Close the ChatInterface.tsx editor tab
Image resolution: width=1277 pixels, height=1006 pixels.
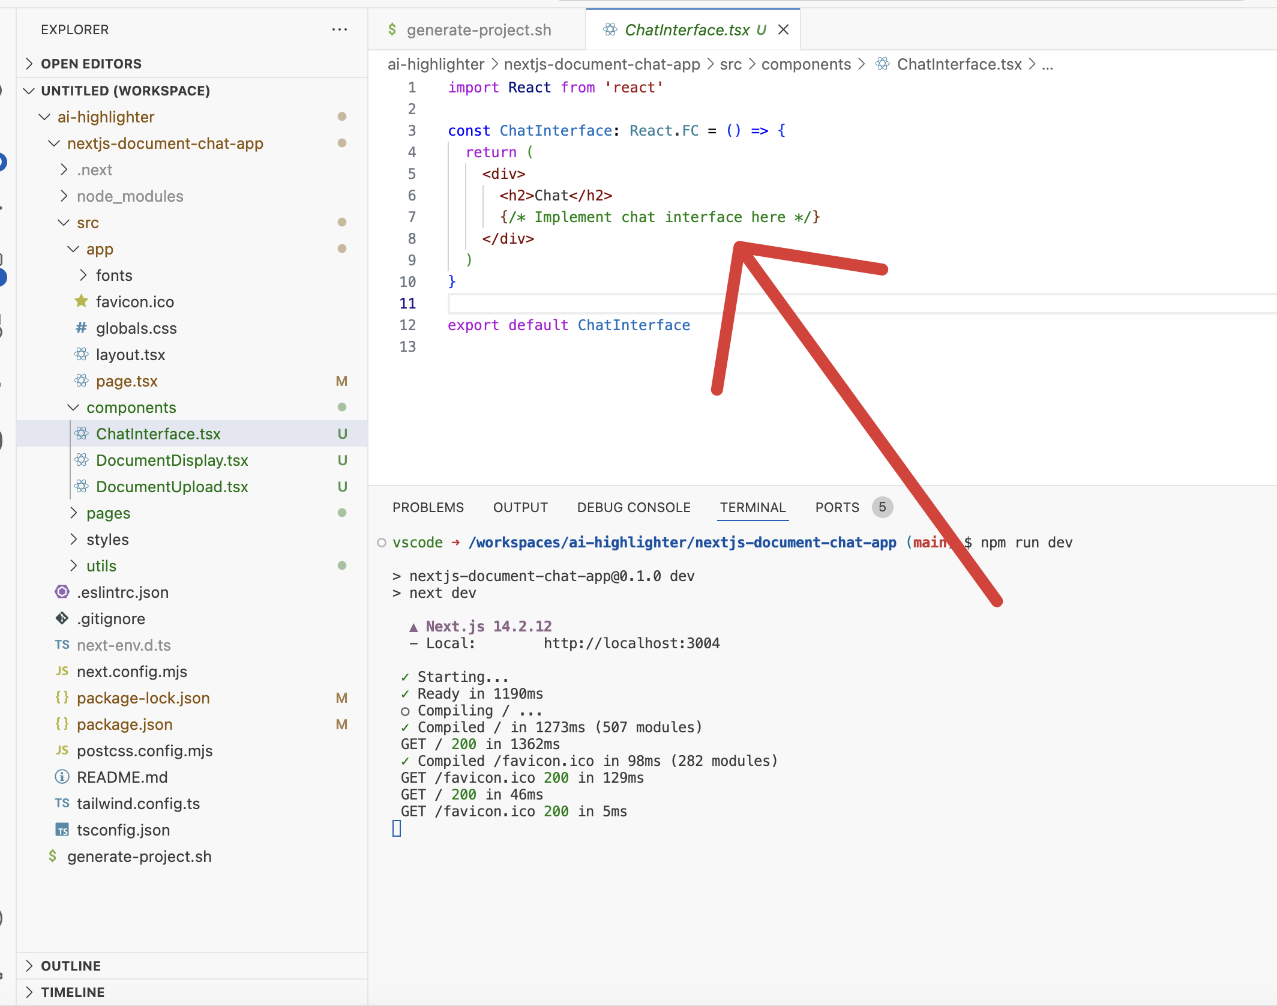(783, 29)
